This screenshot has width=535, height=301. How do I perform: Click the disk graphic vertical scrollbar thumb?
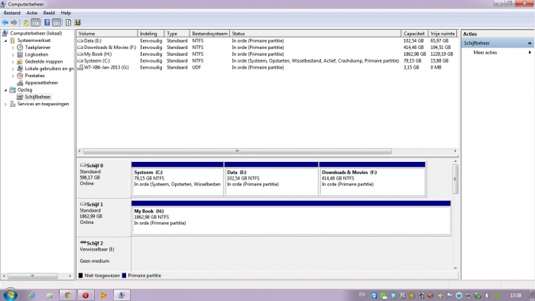[x=456, y=179]
